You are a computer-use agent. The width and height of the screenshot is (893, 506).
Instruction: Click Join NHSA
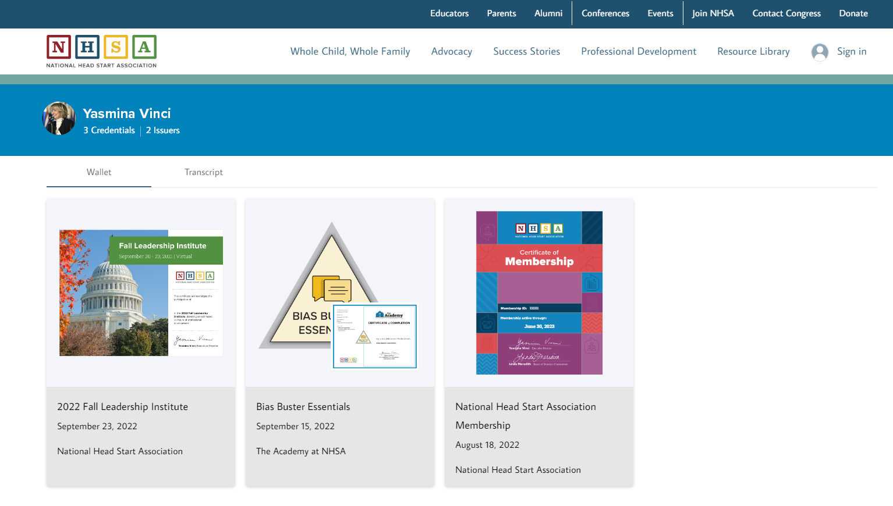click(x=713, y=13)
